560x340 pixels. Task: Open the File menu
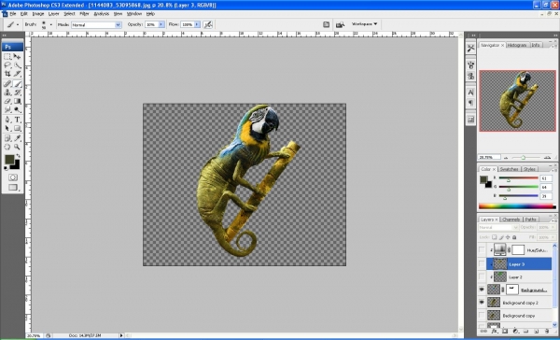coord(13,14)
